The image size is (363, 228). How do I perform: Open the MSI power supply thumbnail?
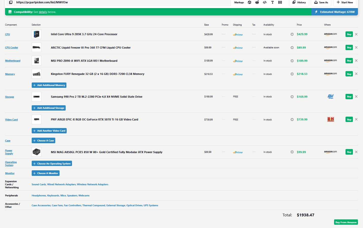point(37,152)
